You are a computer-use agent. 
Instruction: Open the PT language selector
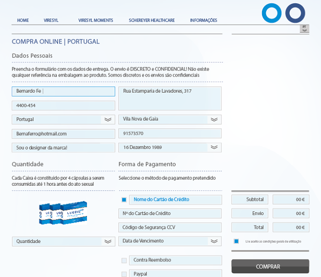pyautogui.click(x=304, y=28)
